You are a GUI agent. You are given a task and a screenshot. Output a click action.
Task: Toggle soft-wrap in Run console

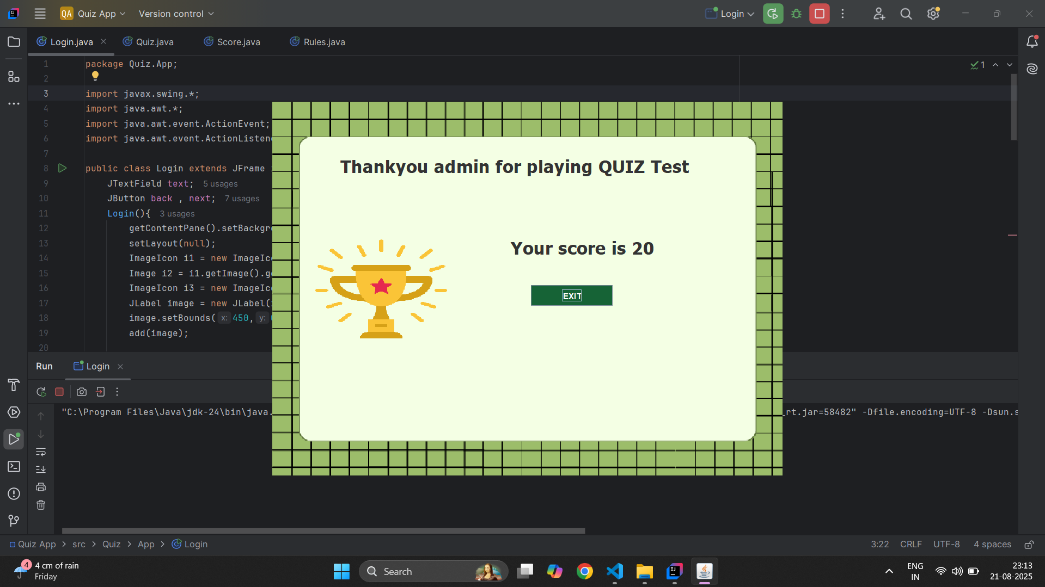tap(41, 452)
